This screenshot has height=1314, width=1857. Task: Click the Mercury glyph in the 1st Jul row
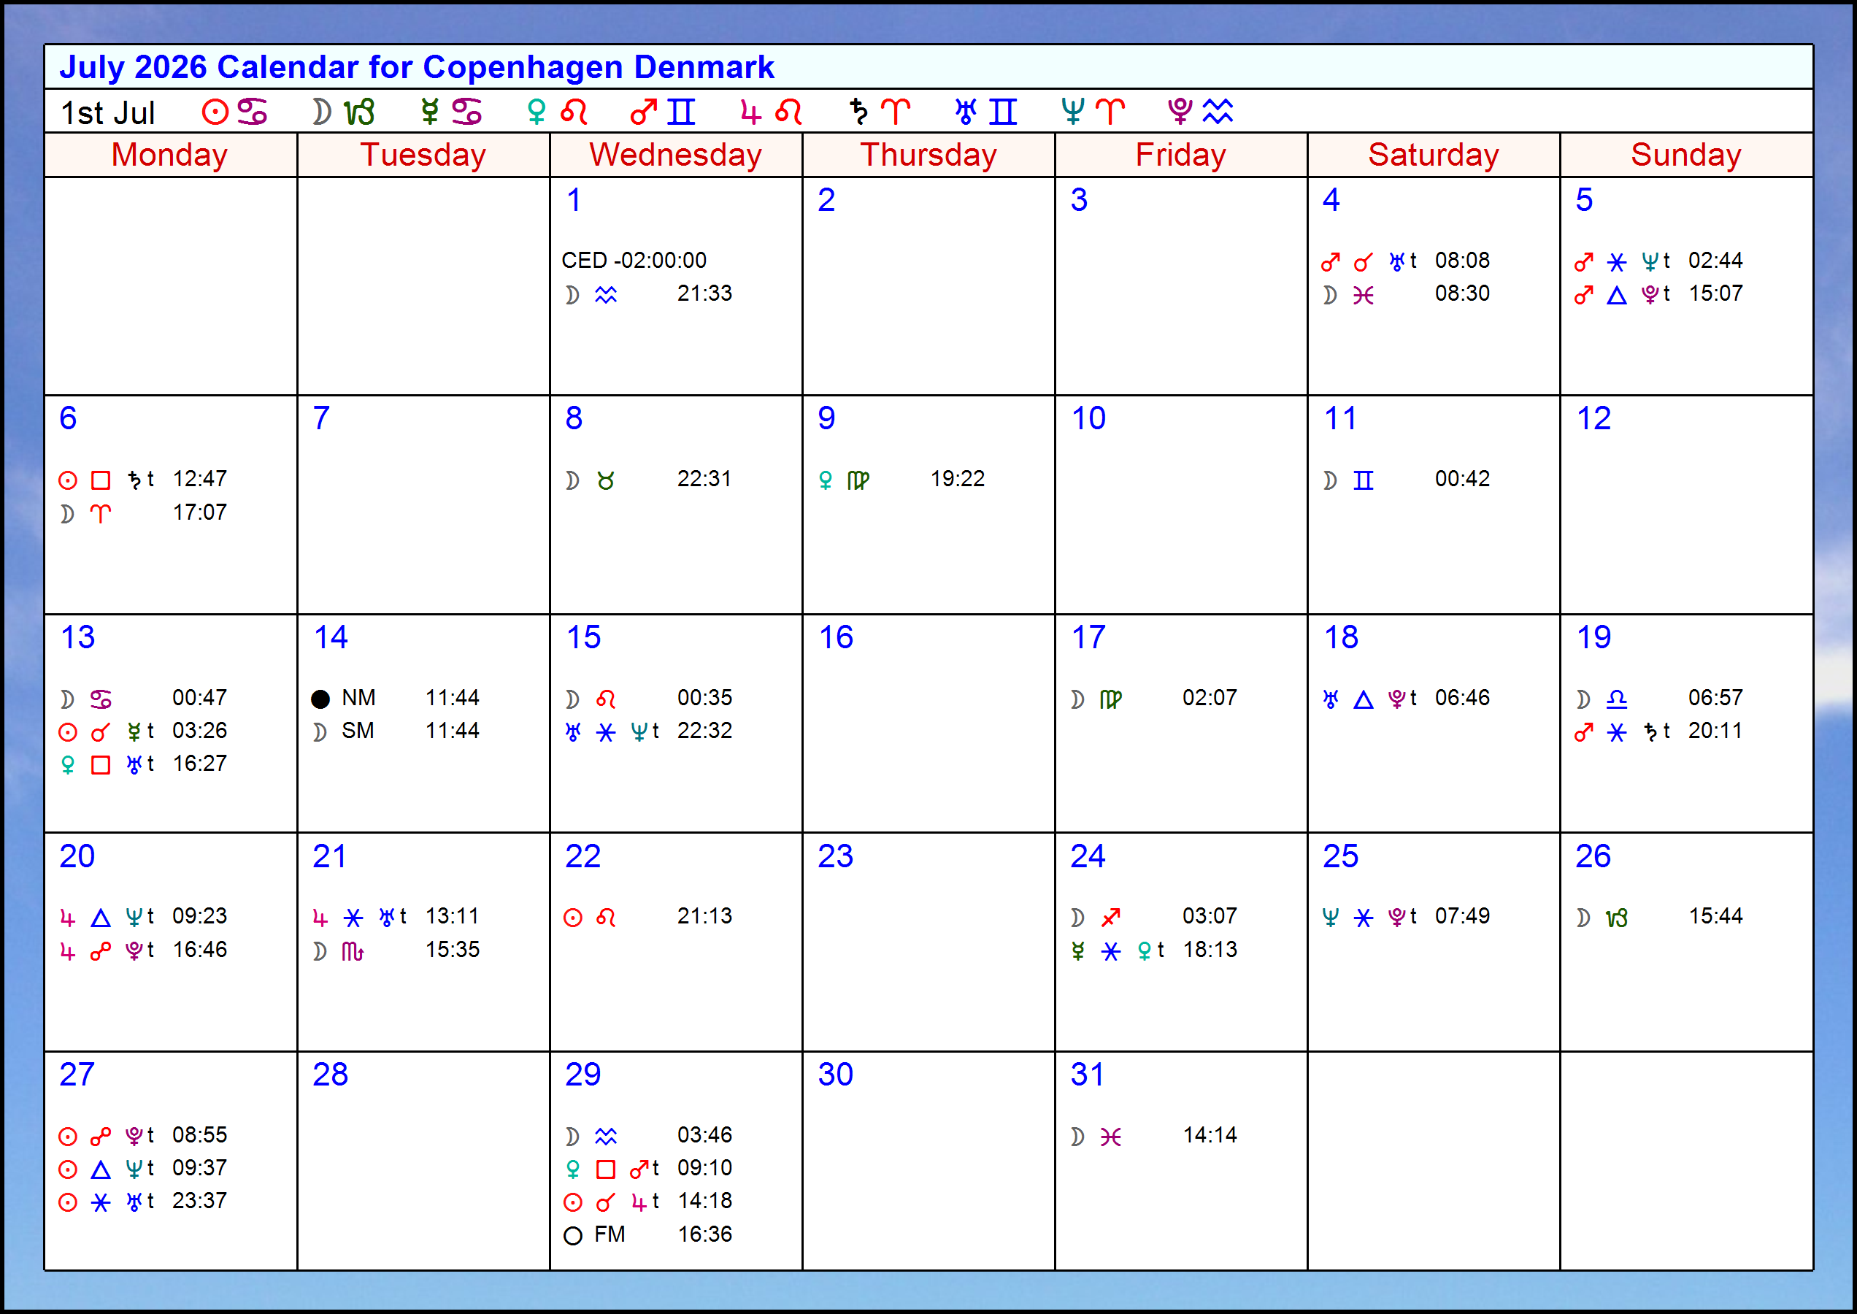[x=431, y=112]
